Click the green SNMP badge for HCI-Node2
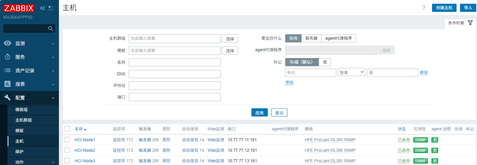The width and height of the screenshot is (477, 165). point(421,150)
